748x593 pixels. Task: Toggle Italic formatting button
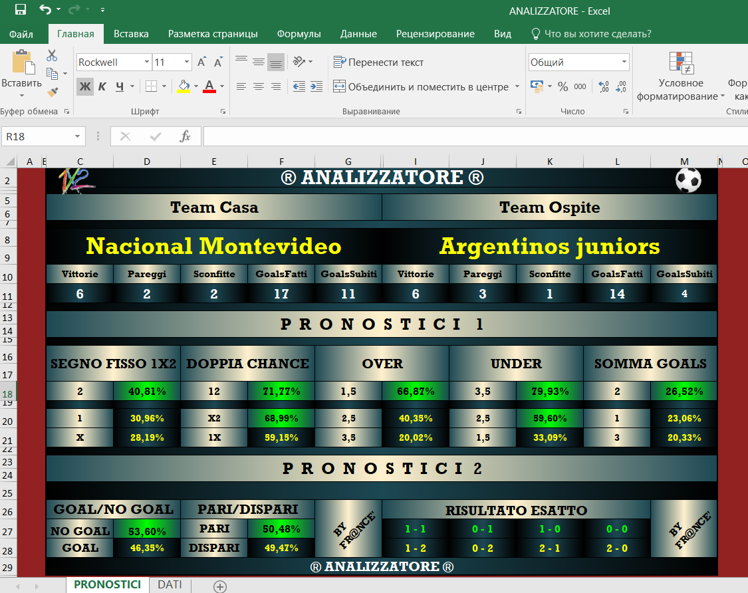[102, 86]
